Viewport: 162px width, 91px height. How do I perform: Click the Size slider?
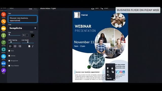(14, 35)
